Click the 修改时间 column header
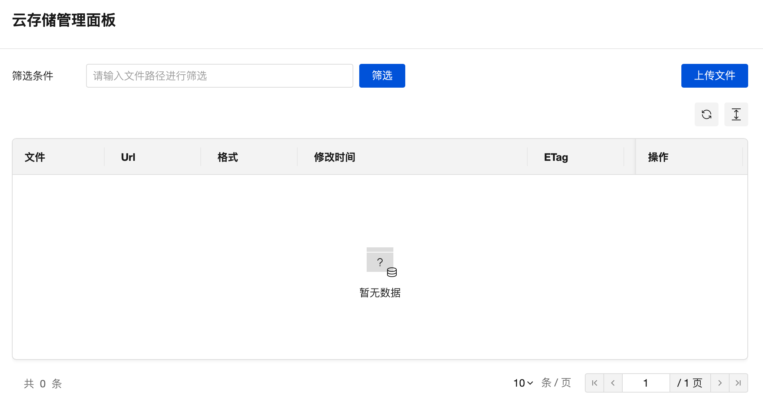This screenshot has width=763, height=413. pyautogui.click(x=334, y=157)
